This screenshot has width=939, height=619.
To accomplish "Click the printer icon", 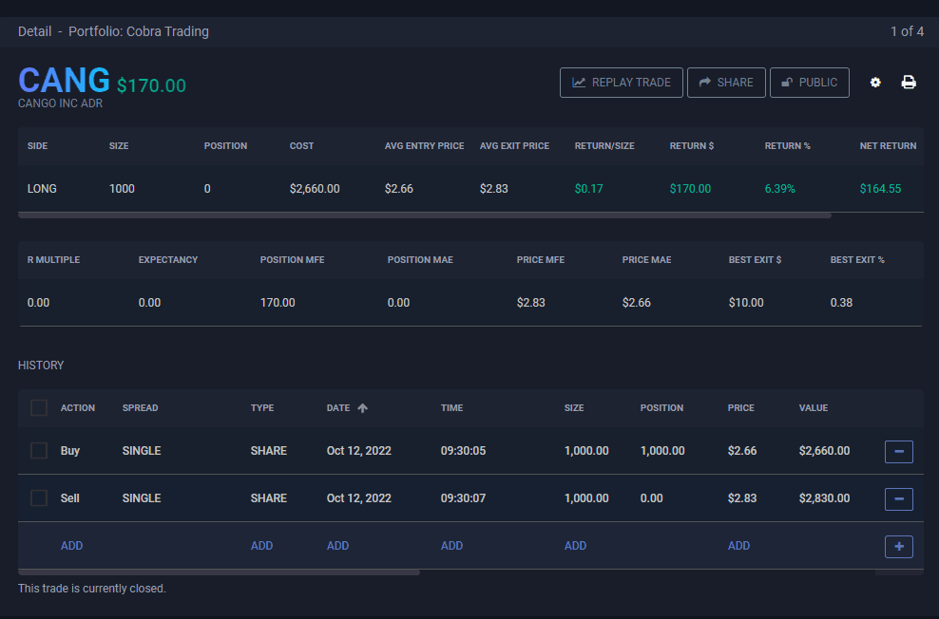I will 909,83.
